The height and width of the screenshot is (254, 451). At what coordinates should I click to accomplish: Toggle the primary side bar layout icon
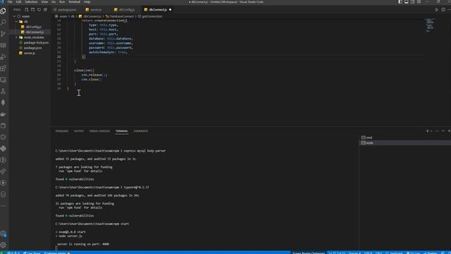pyautogui.click(x=400, y=1)
